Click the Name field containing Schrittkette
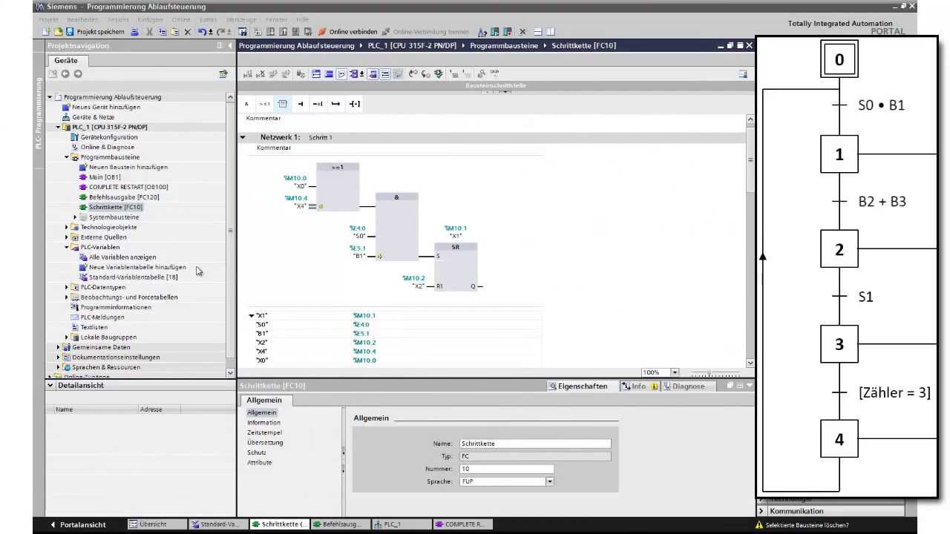Viewport: 950px width, 534px height. pyautogui.click(x=535, y=444)
